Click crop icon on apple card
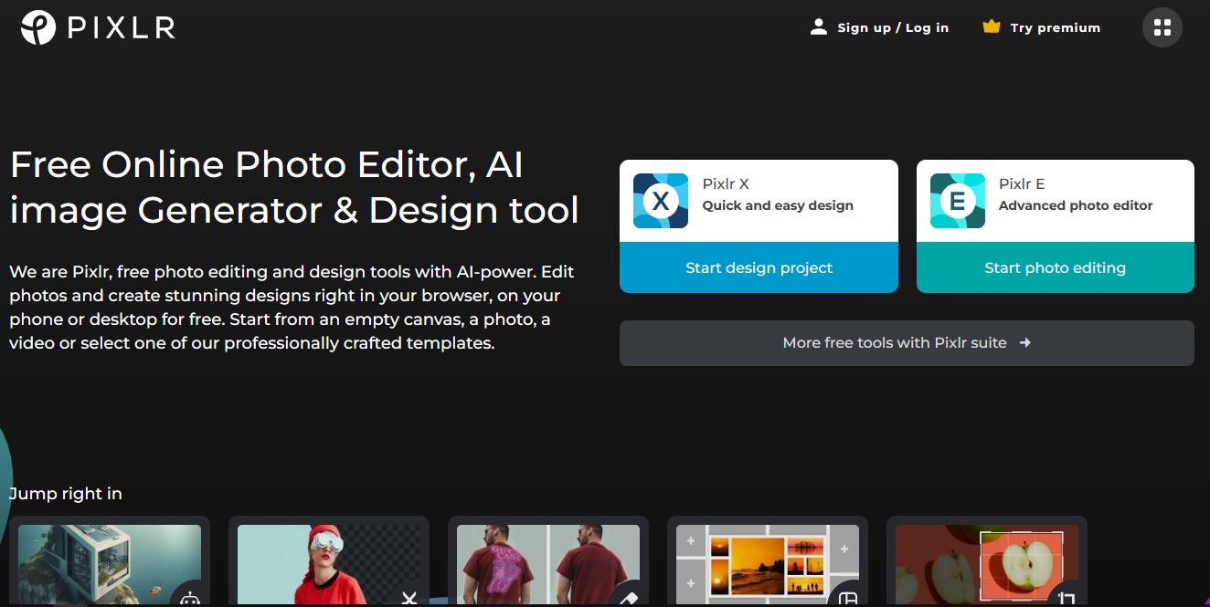Image resolution: width=1210 pixels, height=607 pixels. pos(1067,599)
